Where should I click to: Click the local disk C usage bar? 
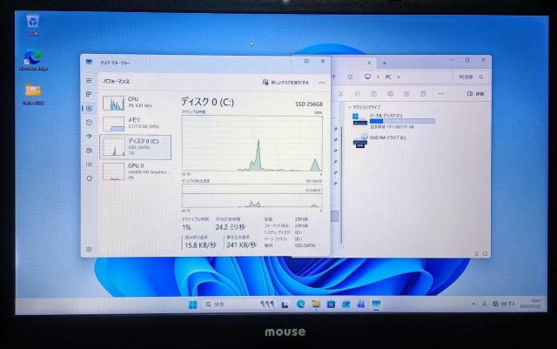click(x=402, y=121)
